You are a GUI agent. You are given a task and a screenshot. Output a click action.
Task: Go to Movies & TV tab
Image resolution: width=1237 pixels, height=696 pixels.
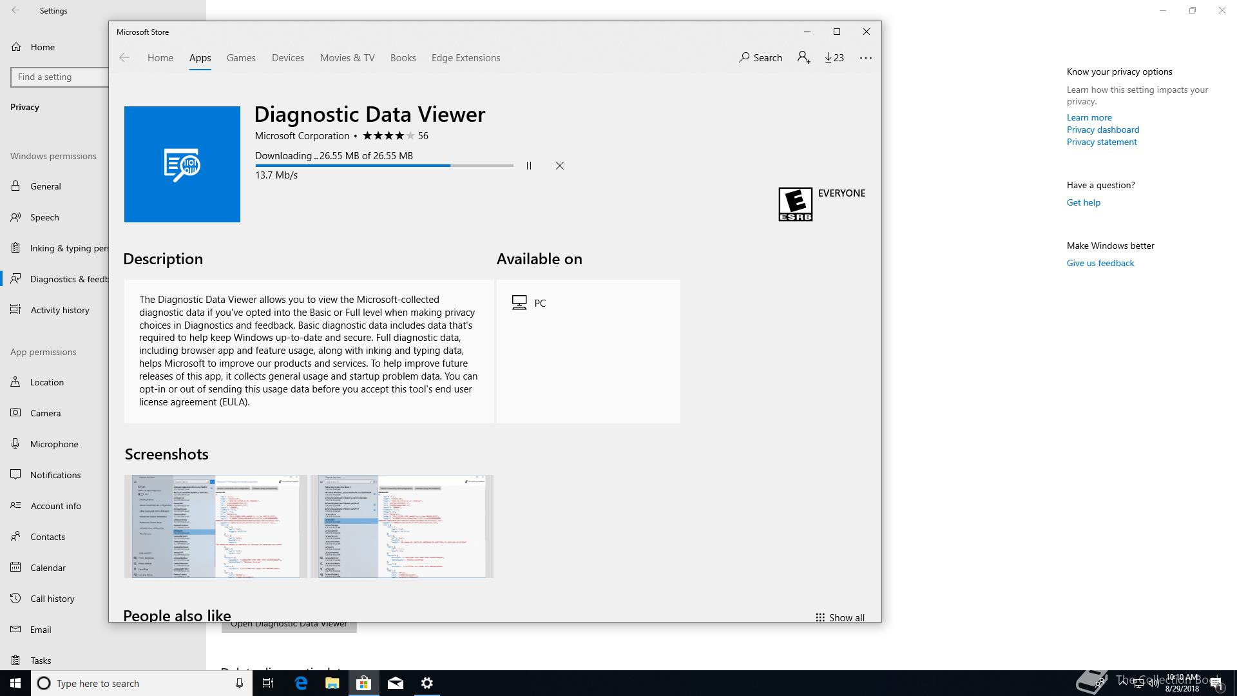click(x=347, y=57)
